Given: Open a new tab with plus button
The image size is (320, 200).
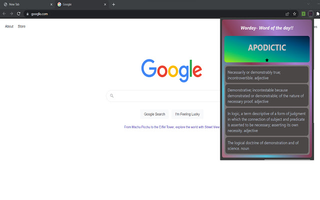Looking at the screenshot, I should pyautogui.click(x=113, y=4).
